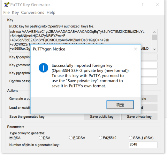
Task: Select the Ed25519 key type
Action: coord(108,138)
